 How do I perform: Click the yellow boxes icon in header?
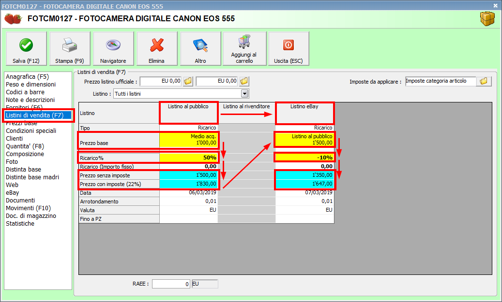coord(487,18)
